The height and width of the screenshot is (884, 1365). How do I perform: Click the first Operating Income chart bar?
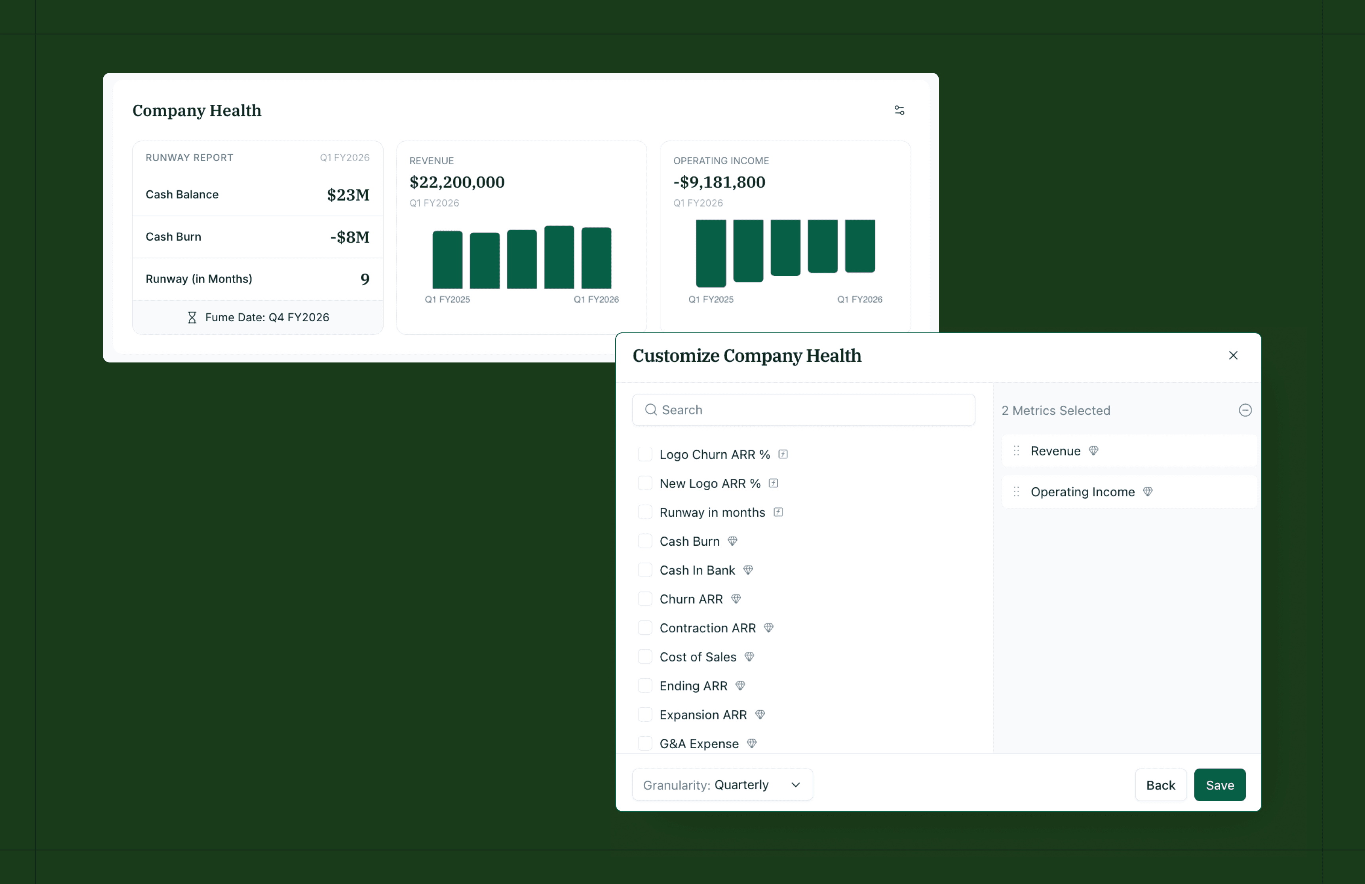pos(711,253)
